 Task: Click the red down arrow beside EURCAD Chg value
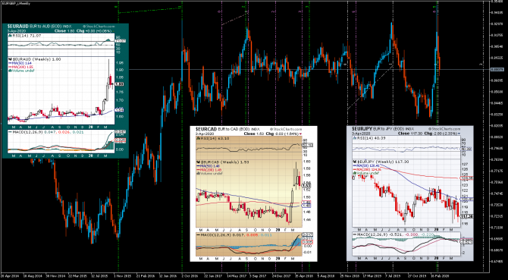pyautogui.click(x=301, y=134)
